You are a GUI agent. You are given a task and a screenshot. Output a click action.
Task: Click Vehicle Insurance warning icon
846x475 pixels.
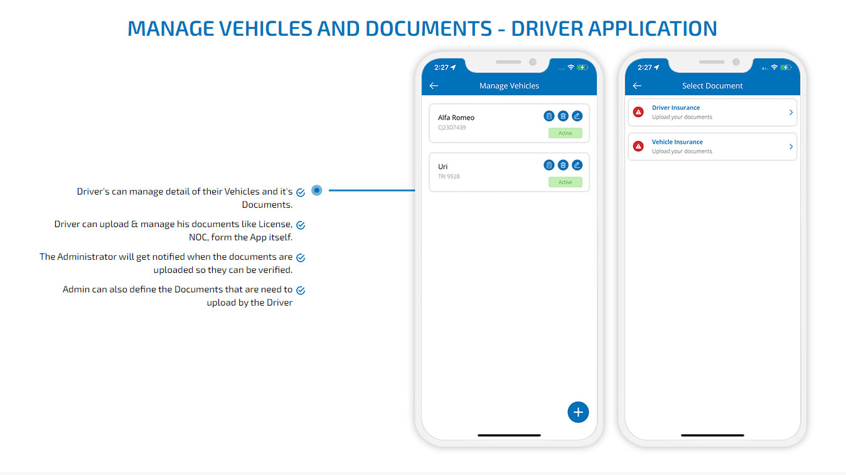pos(638,146)
